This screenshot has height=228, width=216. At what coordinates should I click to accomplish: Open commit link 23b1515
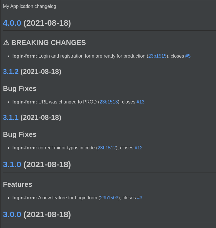[157, 56]
